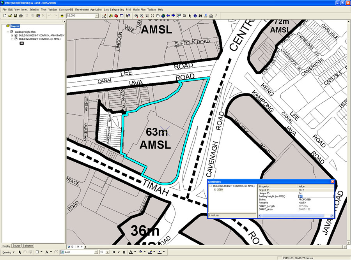Screen dimensions: 351x260
Task: Open the font size 10 dropdown
Action: pos(108,252)
